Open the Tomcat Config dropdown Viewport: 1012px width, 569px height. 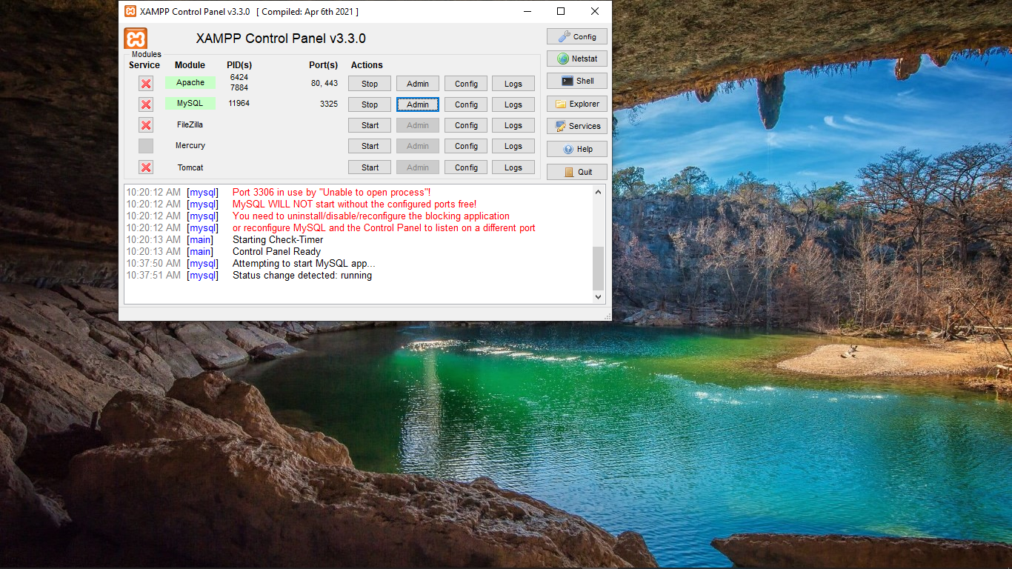[466, 167]
